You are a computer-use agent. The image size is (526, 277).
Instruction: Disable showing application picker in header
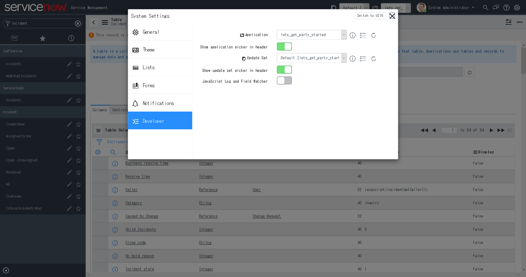point(284,46)
